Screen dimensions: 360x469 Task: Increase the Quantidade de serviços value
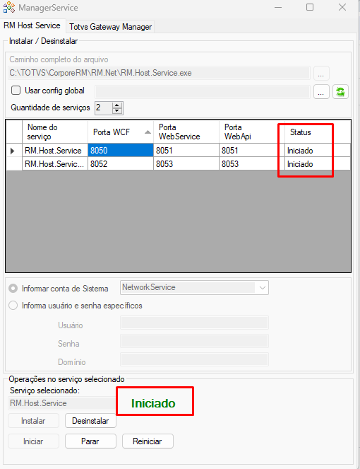point(117,105)
